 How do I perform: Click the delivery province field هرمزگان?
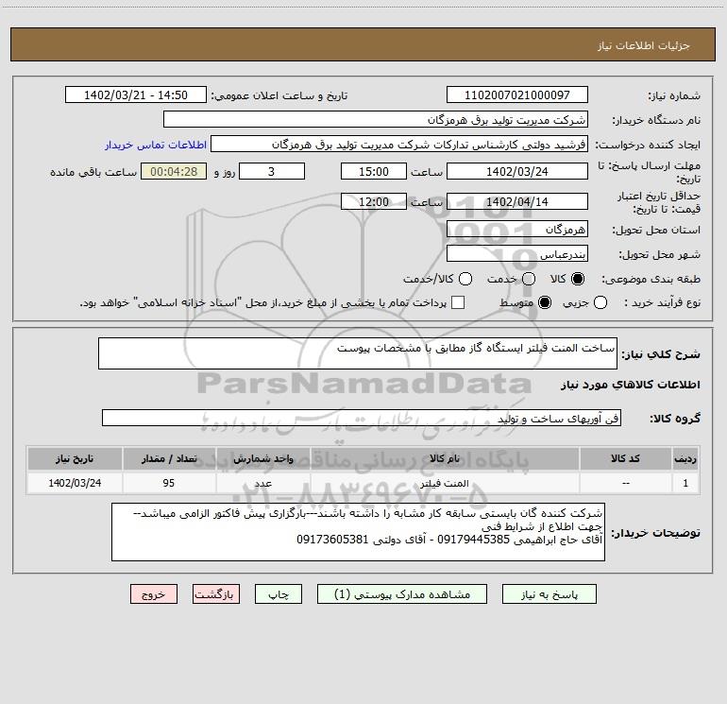pyautogui.click(x=517, y=229)
